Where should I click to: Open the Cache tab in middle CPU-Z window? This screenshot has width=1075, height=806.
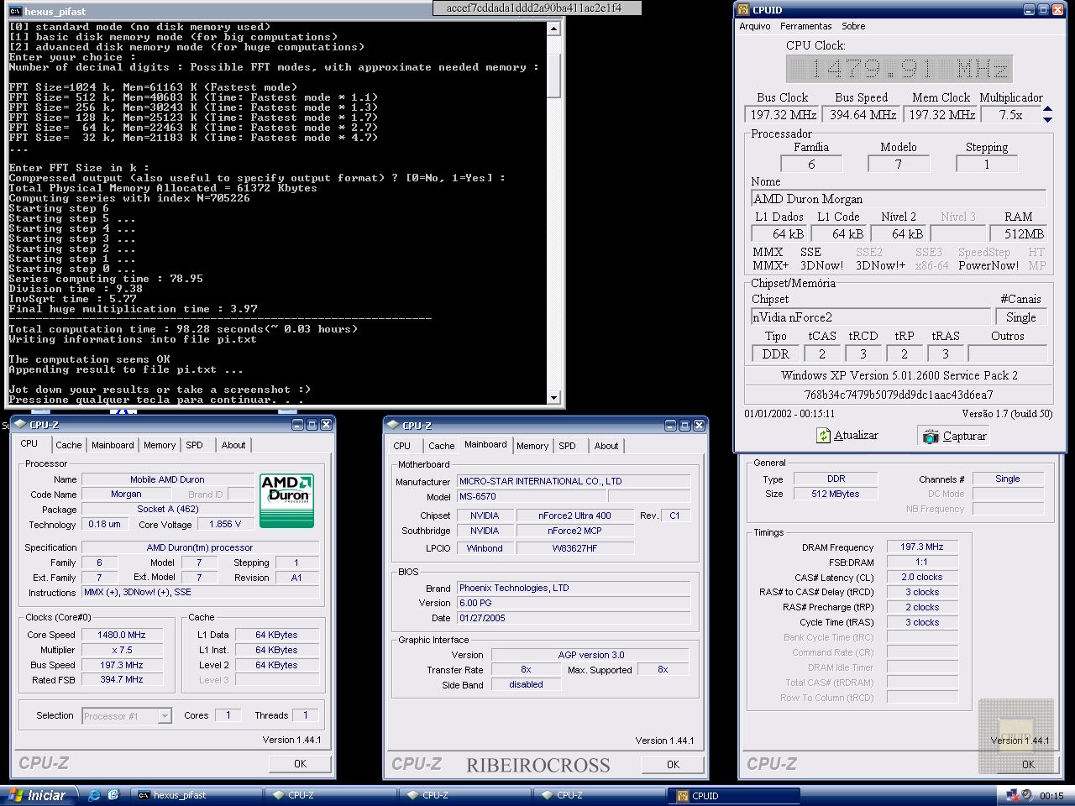click(x=442, y=447)
